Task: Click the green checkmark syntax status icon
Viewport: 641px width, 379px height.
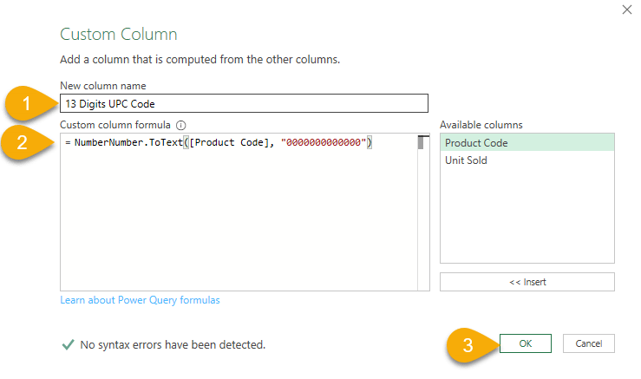Action: click(x=68, y=344)
